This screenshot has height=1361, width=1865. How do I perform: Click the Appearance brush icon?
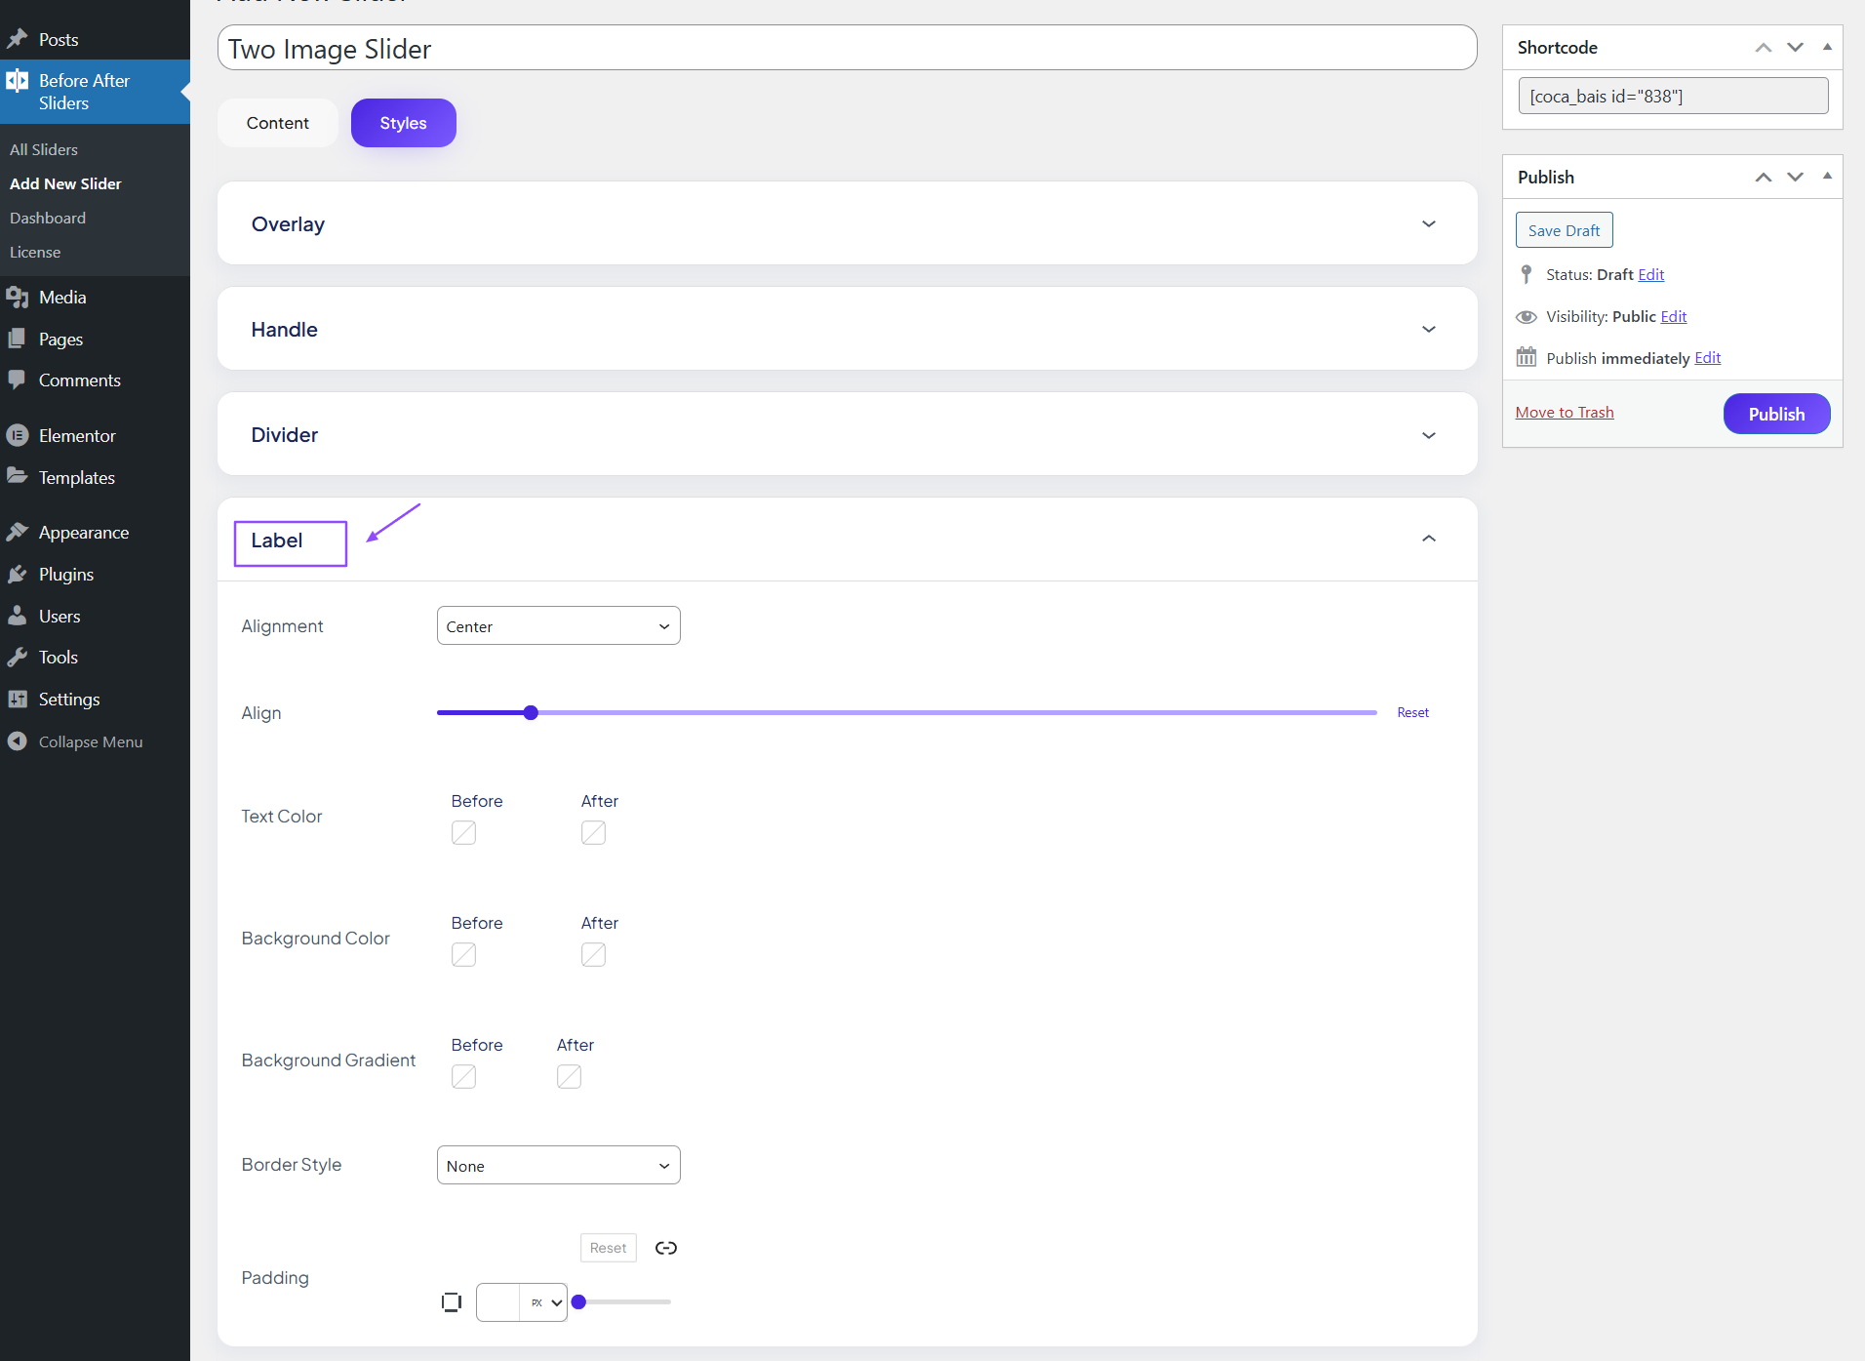pos(18,532)
